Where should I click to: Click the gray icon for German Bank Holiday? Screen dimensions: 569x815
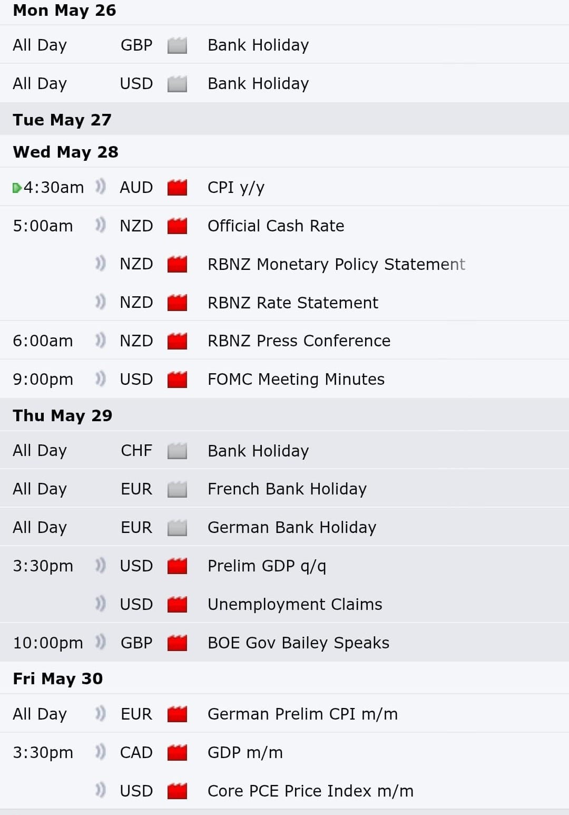tap(177, 528)
